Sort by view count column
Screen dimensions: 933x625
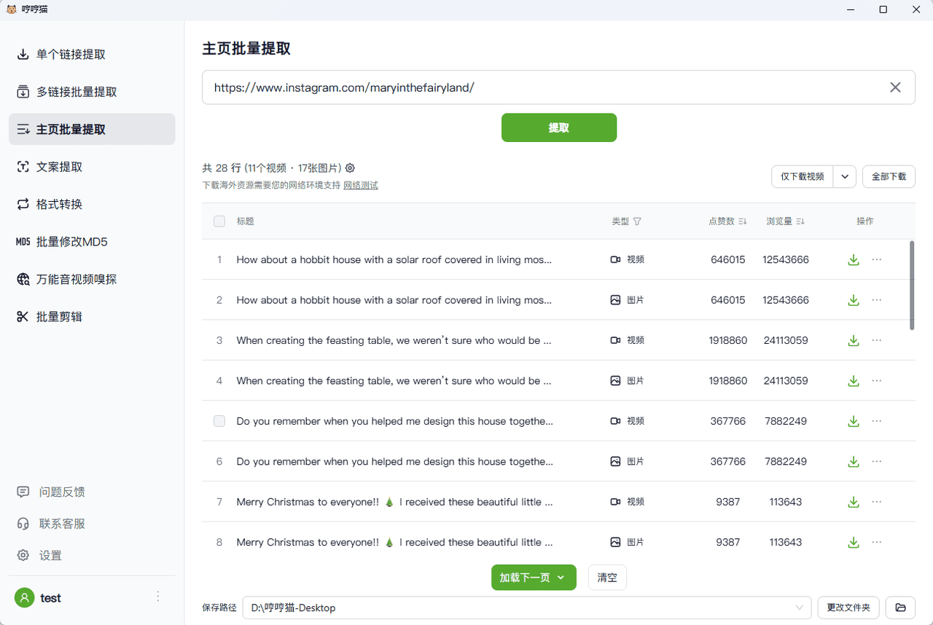(800, 221)
